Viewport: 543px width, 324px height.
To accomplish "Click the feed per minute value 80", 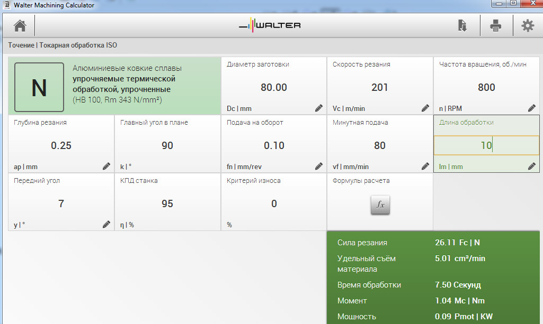I will pyautogui.click(x=379, y=145).
